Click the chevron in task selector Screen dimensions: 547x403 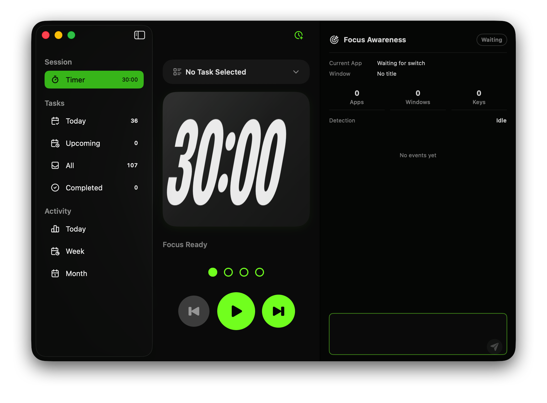(296, 72)
